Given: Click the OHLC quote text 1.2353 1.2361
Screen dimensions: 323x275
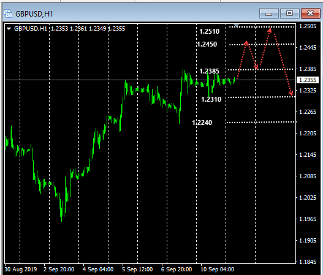Looking at the screenshot, I should pos(69,29).
